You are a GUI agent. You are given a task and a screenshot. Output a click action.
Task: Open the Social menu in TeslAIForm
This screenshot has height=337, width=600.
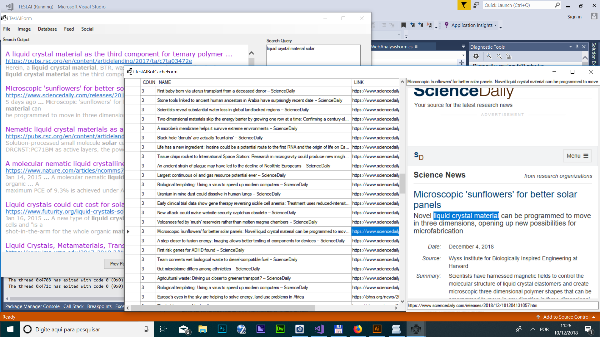(87, 29)
